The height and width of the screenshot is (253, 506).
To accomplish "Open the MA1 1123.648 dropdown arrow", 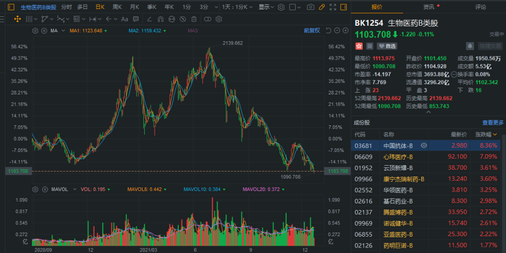I will [105, 31].
